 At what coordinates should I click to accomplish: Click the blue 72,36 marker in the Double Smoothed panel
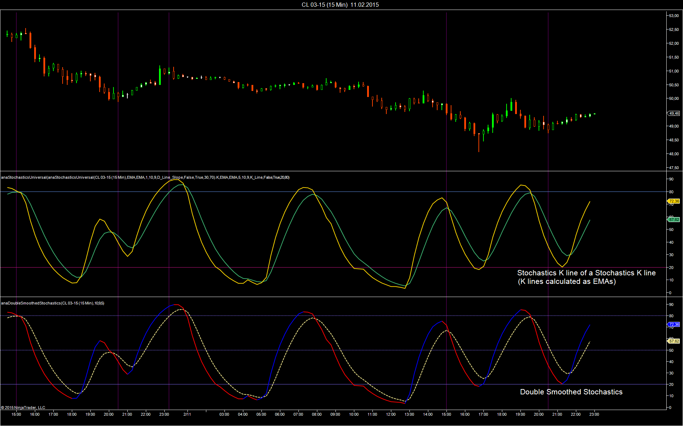pyautogui.click(x=674, y=324)
